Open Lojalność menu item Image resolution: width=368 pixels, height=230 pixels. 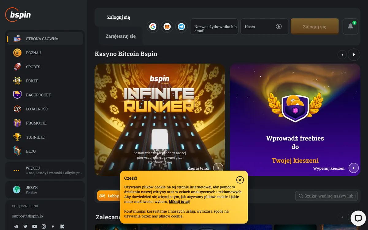point(45,109)
